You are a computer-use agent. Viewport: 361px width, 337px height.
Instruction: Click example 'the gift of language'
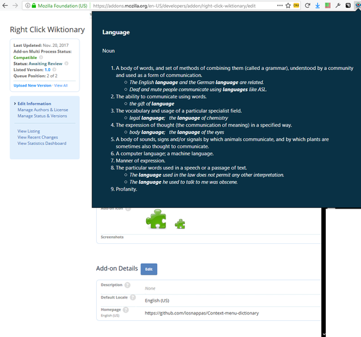pos(152,104)
